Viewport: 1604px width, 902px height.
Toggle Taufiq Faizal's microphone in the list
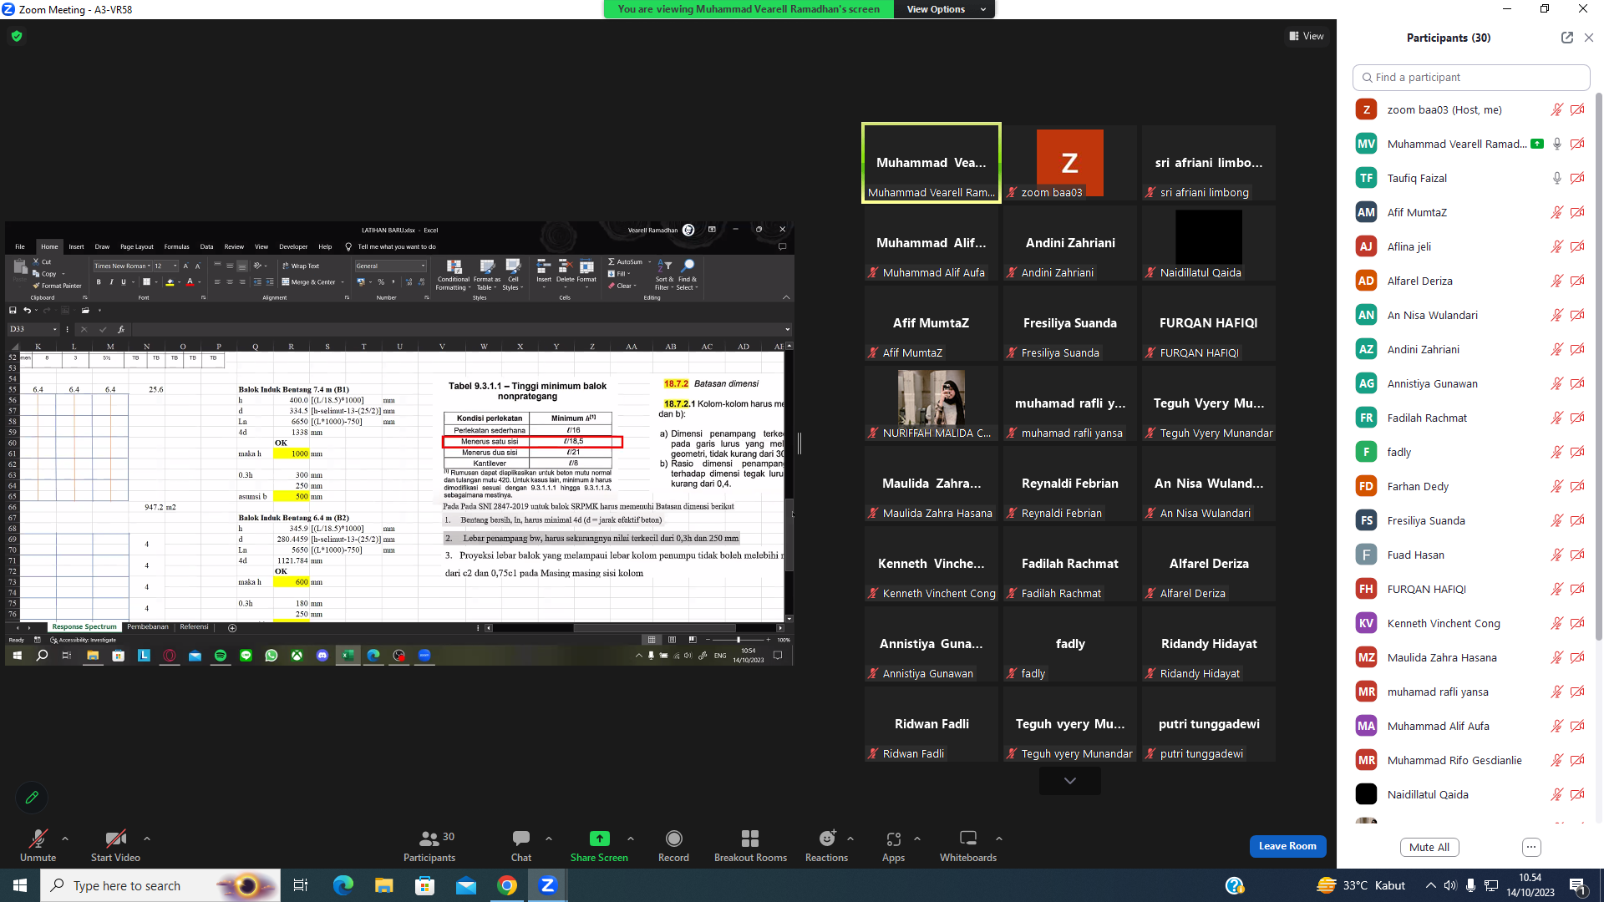click(x=1556, y=178)
